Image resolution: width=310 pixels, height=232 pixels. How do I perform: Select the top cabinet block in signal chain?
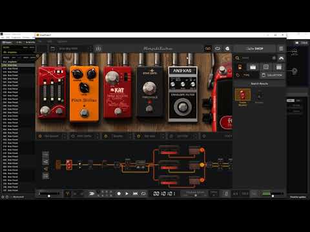coord(194,150)
